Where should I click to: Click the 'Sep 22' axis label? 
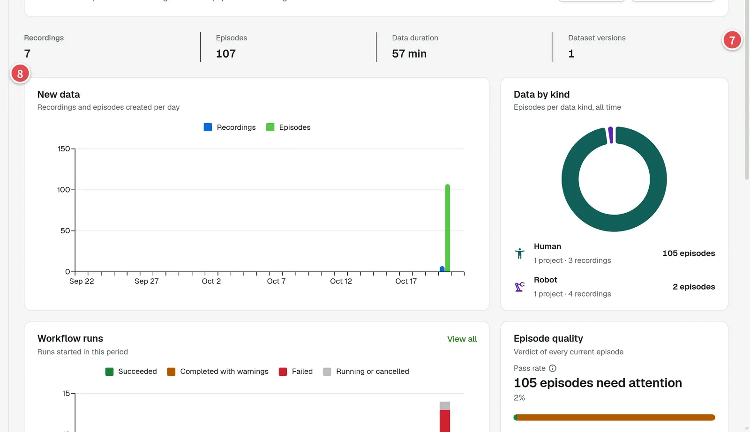coord(82,281)
